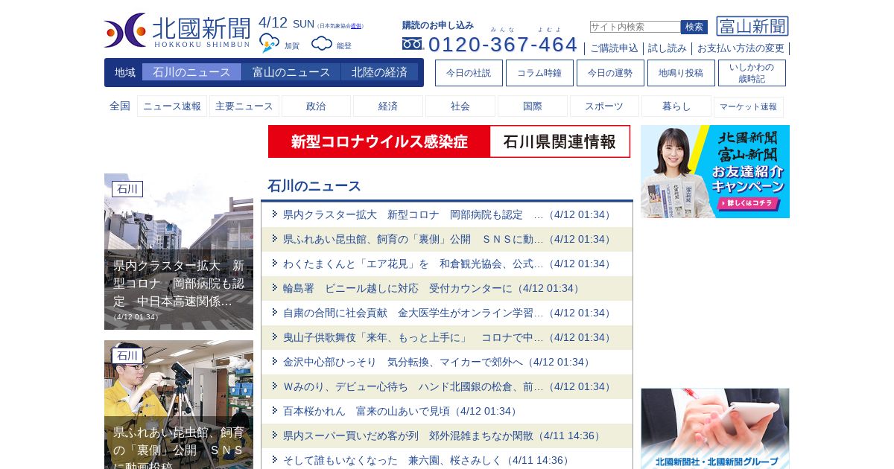Screen dimensions: 894x469
Task: Open スポーツ menu item
Action: (x=604, y=106)
